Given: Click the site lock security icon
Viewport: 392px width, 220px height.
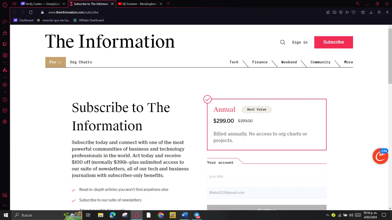Looking at the screenshot, I should tap(42, 12).
